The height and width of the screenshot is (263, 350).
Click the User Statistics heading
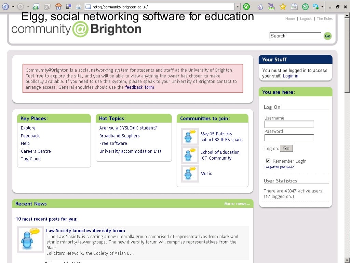click(x=280, y=181)
